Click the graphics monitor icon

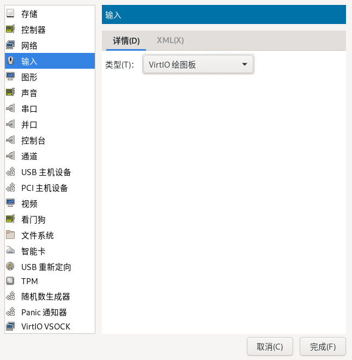10,77
